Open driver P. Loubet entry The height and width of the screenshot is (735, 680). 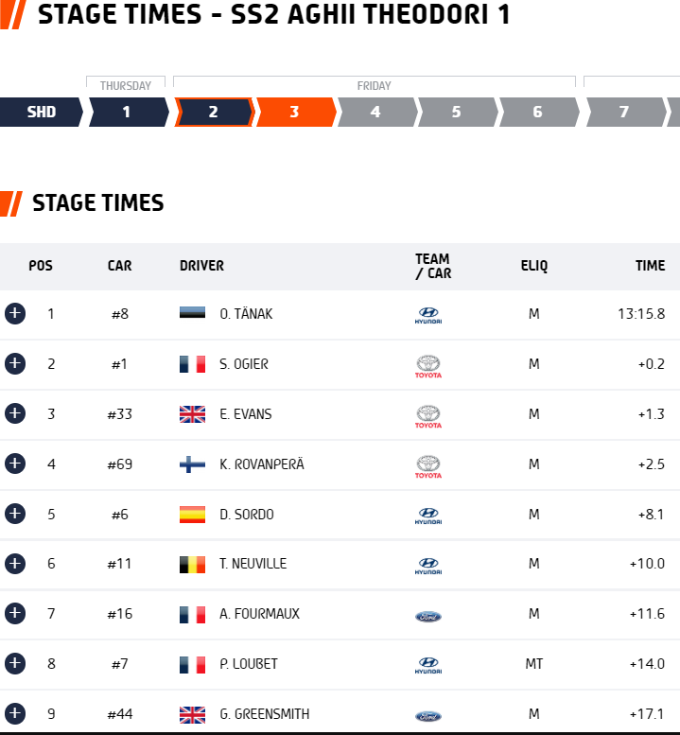tap(249, 664)
